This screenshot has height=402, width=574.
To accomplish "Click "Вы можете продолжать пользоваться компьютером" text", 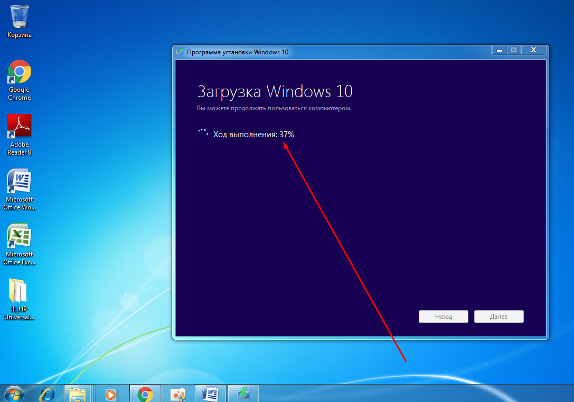I will (x=274, y=108).
